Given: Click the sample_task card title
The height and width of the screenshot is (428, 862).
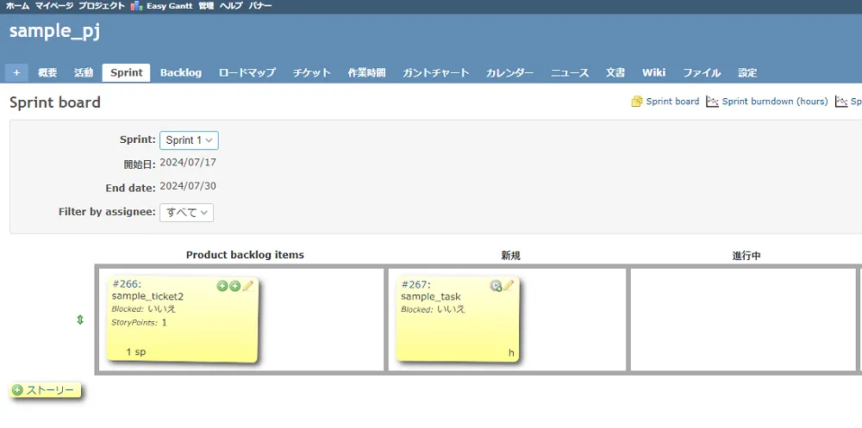Looking at the screenshot, I should tap(430, 297).
